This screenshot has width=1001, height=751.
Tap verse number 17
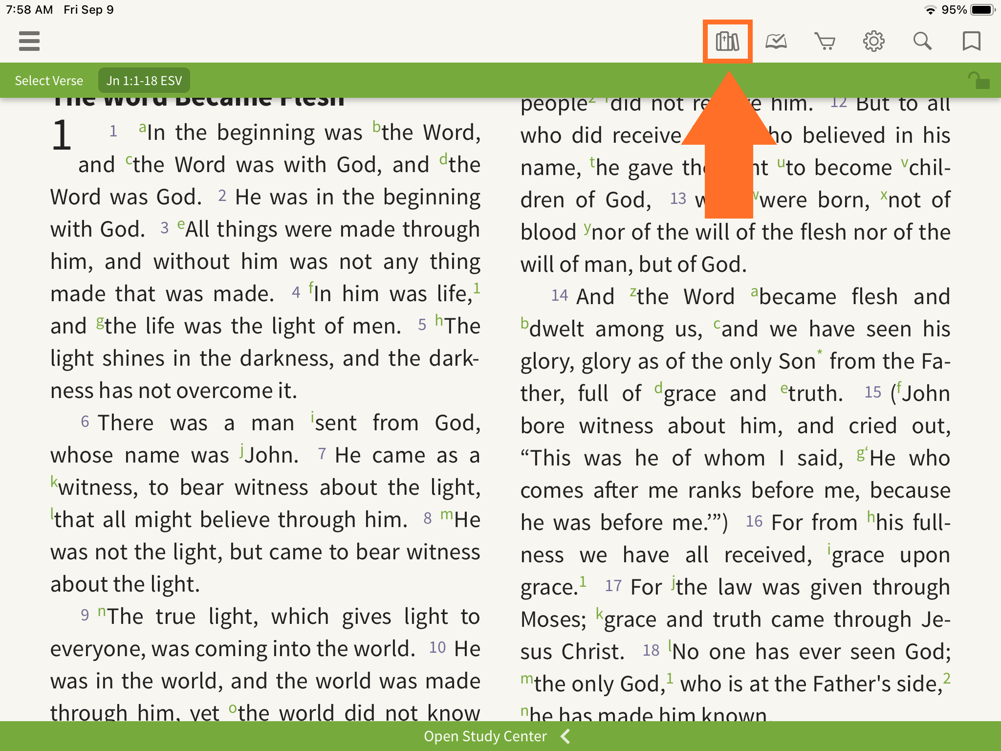tap(613, 586)
